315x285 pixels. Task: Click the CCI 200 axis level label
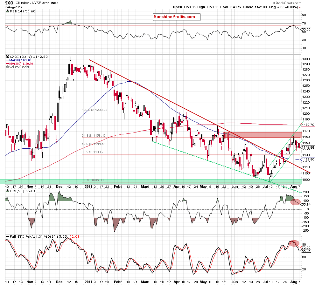(306, 192)
